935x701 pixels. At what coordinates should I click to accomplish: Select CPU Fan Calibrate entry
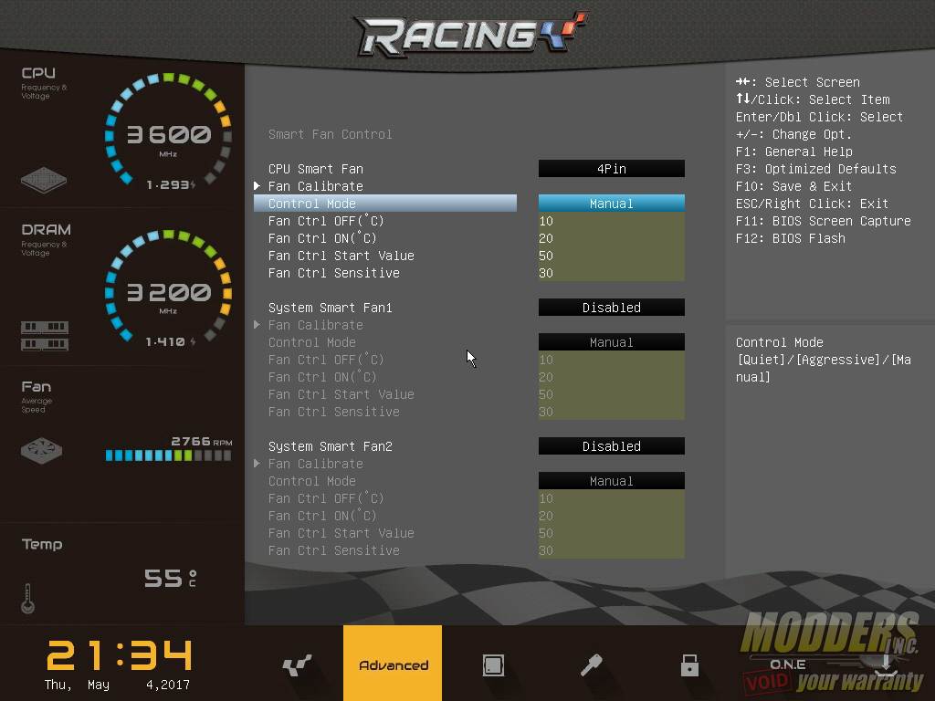[315, 186]
